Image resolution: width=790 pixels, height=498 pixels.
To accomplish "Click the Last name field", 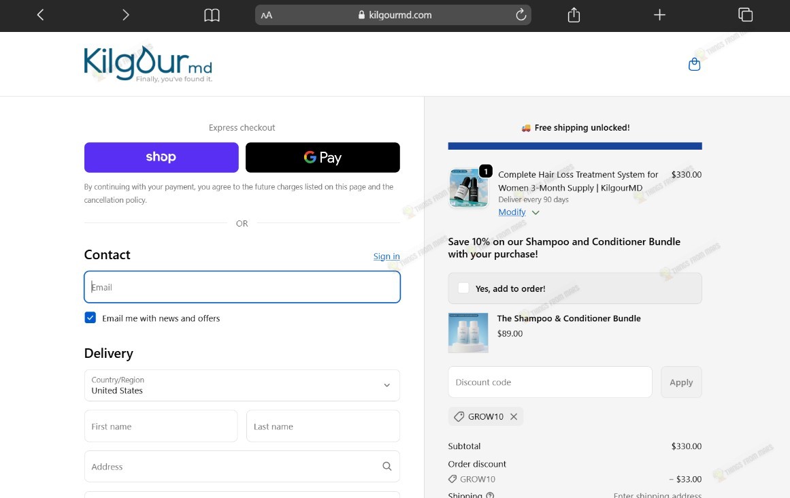I will 323,426.
